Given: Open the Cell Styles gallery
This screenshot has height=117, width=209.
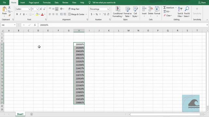Looking at the screenshot, I should (x=135, y=12).
